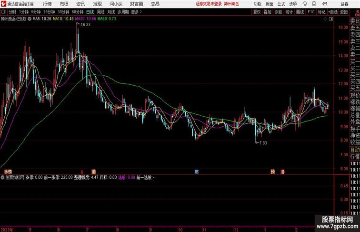Click the 游客 user label
This screenshot has width=360, height=232.
tap(344, 4)
